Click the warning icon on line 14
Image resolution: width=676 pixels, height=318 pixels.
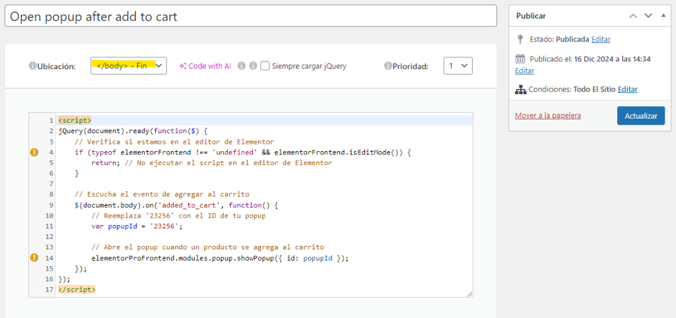tap(34, 258)
